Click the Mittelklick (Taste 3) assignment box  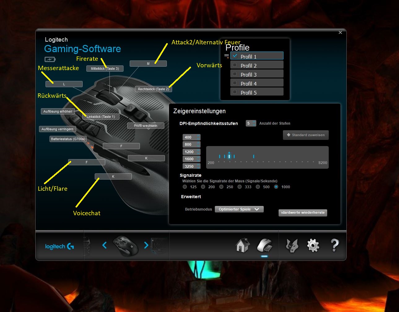pyautogui.click(x=105, y=69)
